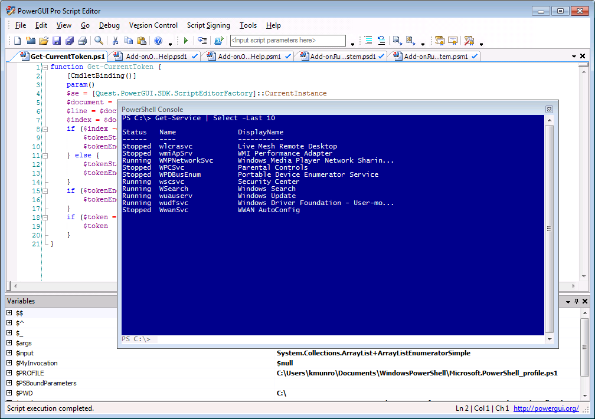Switch to the Add-on.Ru...tem.psm1 tab
The width and height of the screenshot is (595, 419).
435,57
